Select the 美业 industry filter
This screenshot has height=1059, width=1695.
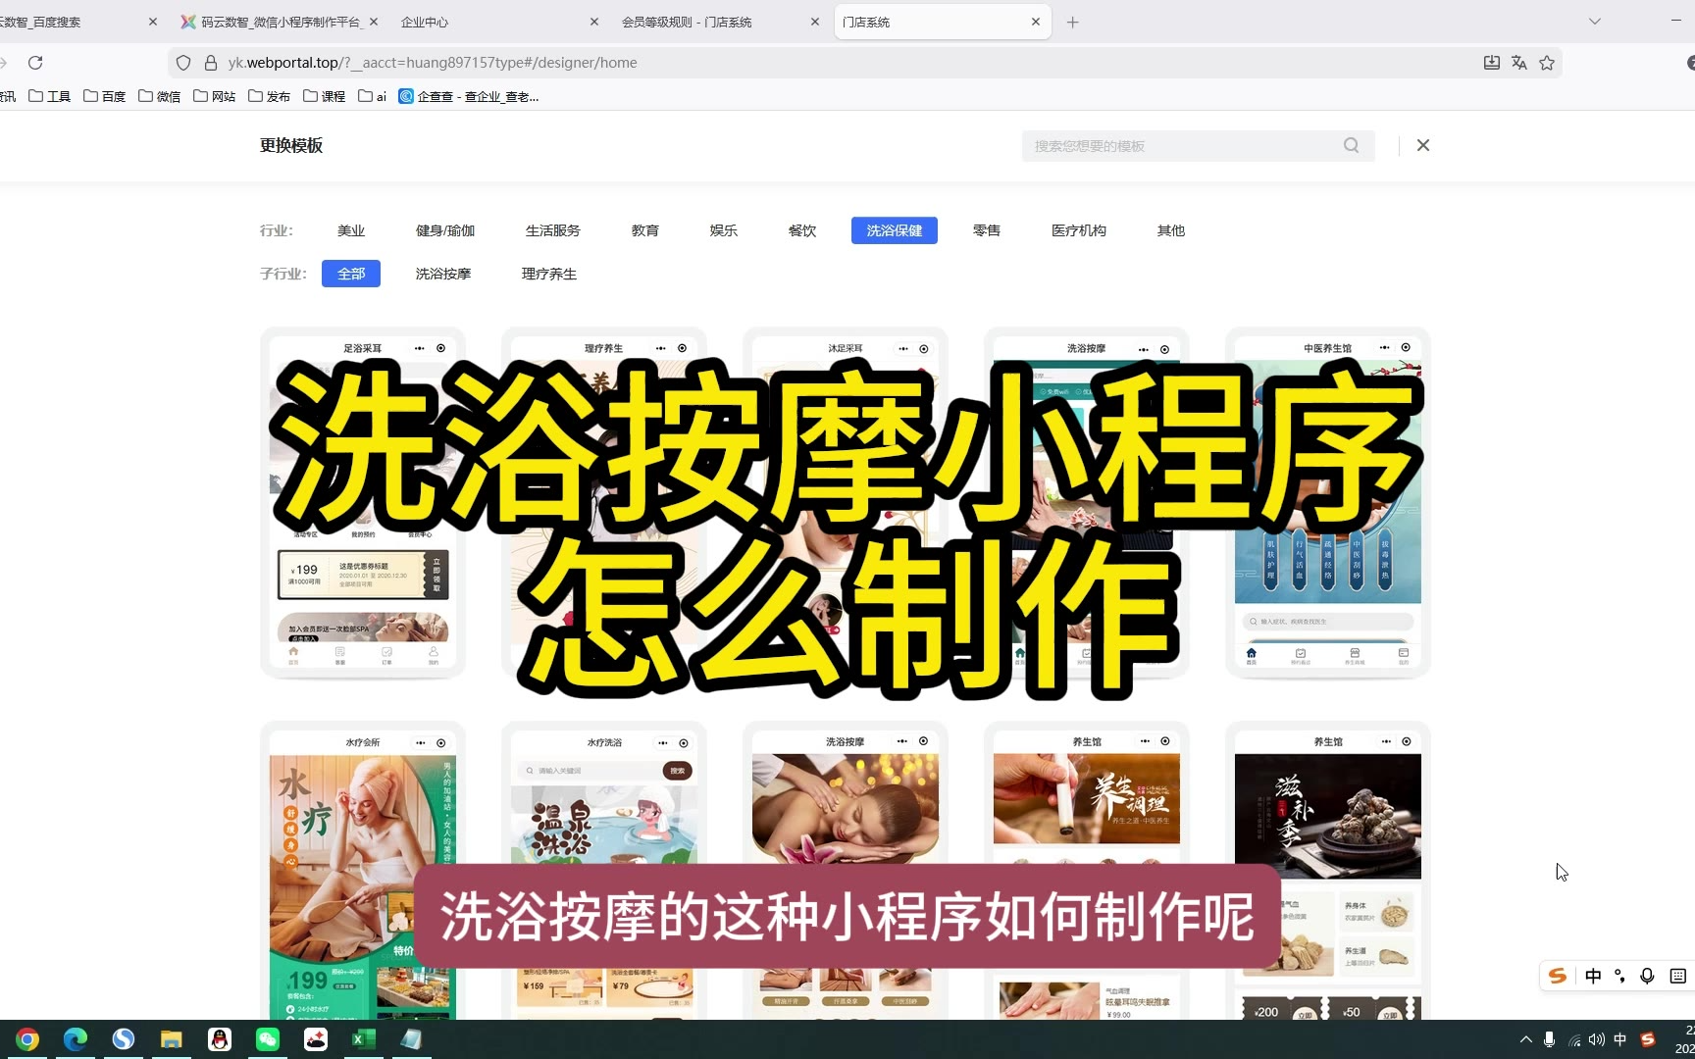click(351, 230)
